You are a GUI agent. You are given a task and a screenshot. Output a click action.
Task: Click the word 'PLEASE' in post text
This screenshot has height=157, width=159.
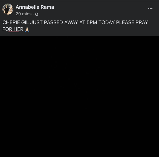point(125,22)
